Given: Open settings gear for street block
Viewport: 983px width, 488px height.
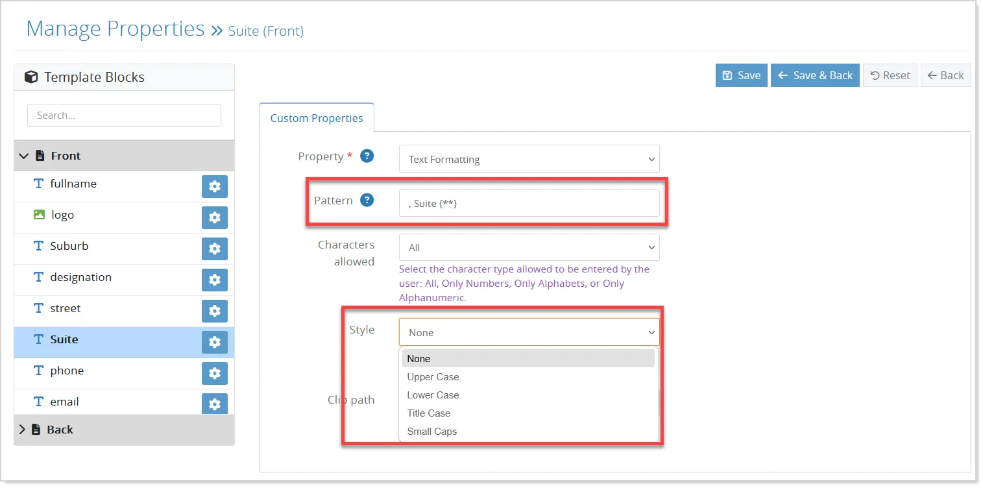Looking at the screenshot, I should (x=215, y=311).
